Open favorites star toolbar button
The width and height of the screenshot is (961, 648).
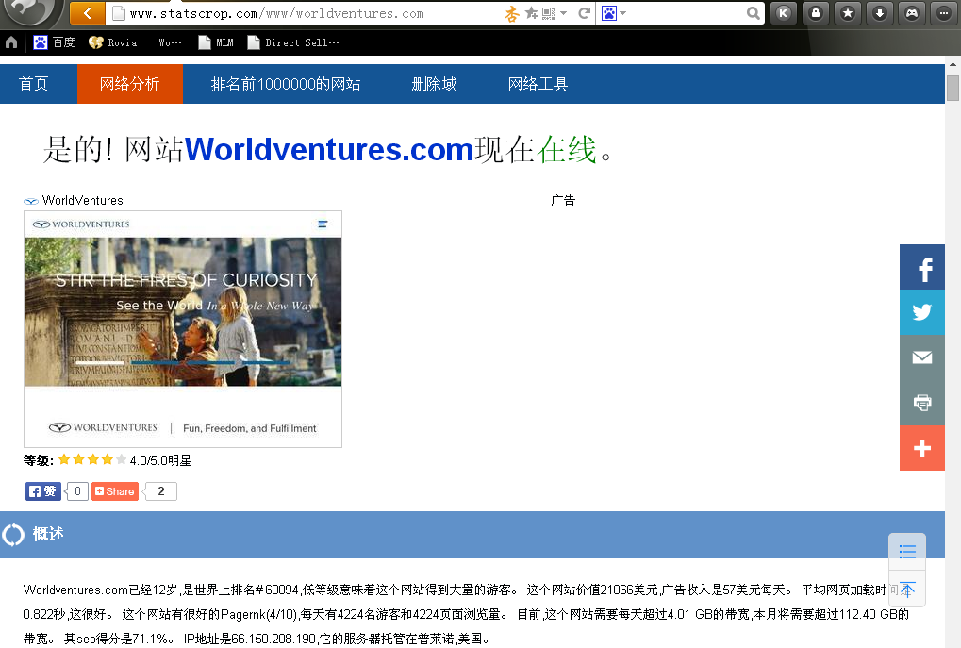coord(848,13)
